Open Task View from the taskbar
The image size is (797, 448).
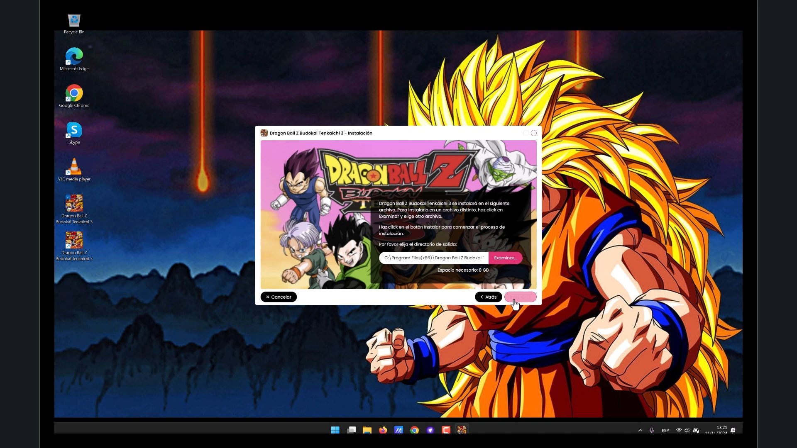tap(351, 430)
